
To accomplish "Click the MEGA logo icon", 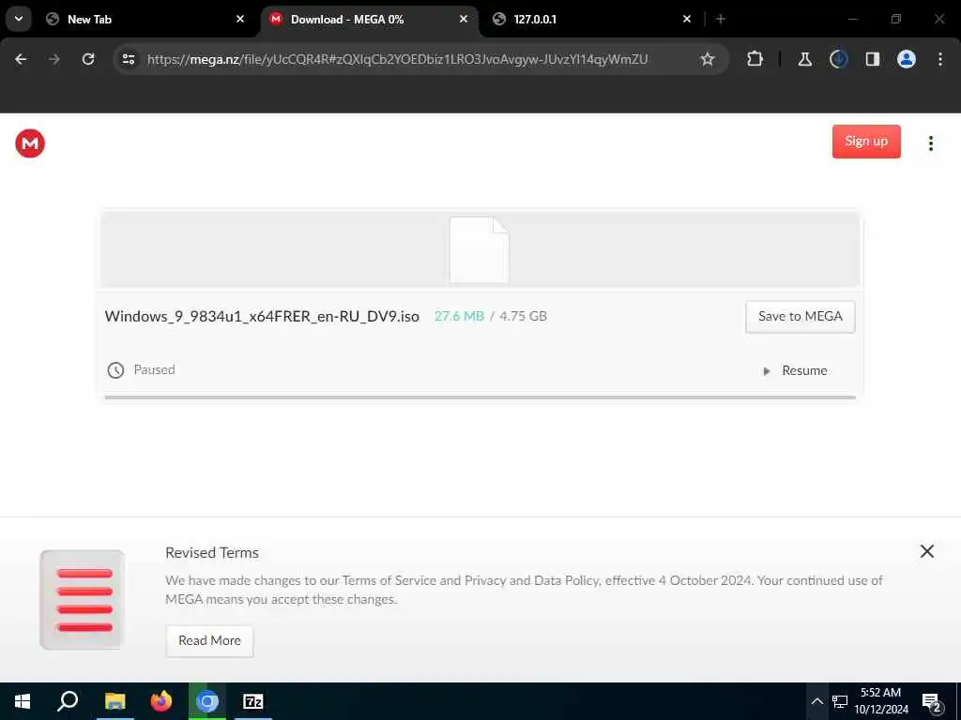I will point(30,143).
